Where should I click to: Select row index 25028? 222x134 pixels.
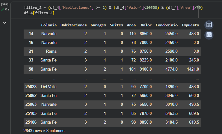[31, 87]
